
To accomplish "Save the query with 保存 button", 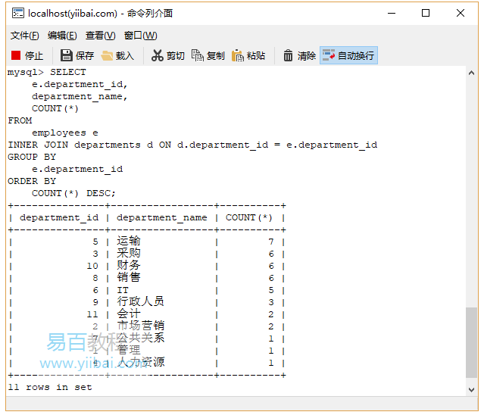I will (77, 55).
